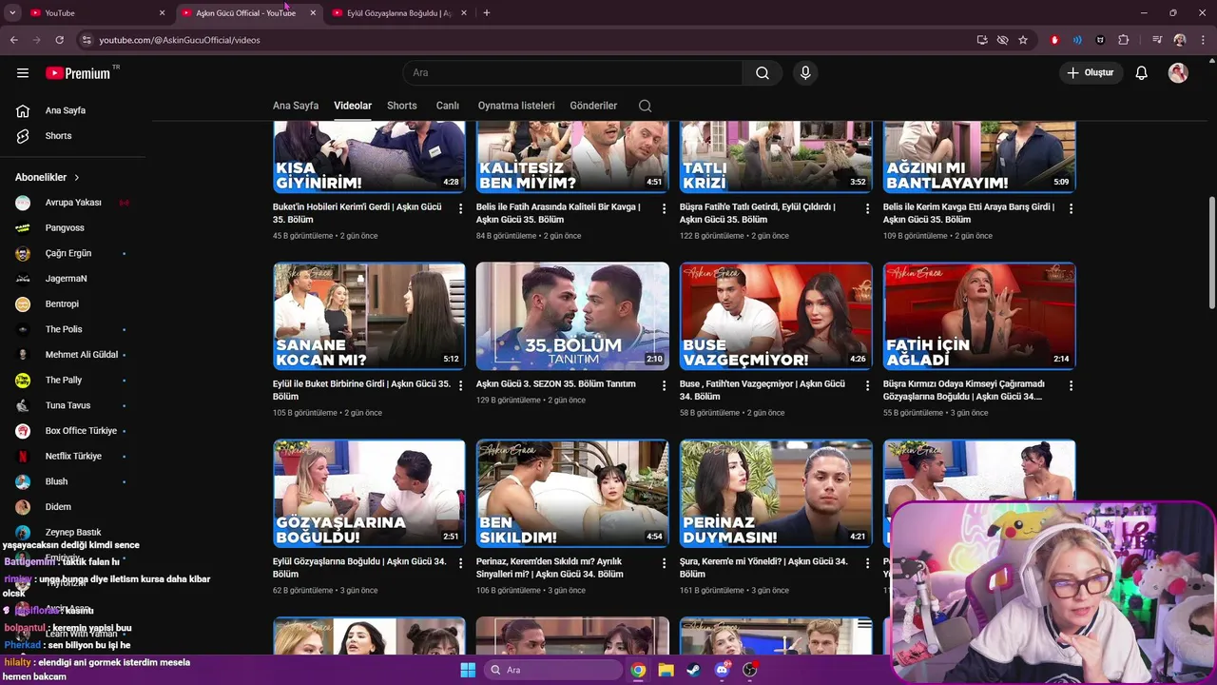Viewport: 1217px width, 685px height.
Task: Switch to Eylül Gözyaşlarına Boğuldu browser tab
Action: (x=398, y=13)
